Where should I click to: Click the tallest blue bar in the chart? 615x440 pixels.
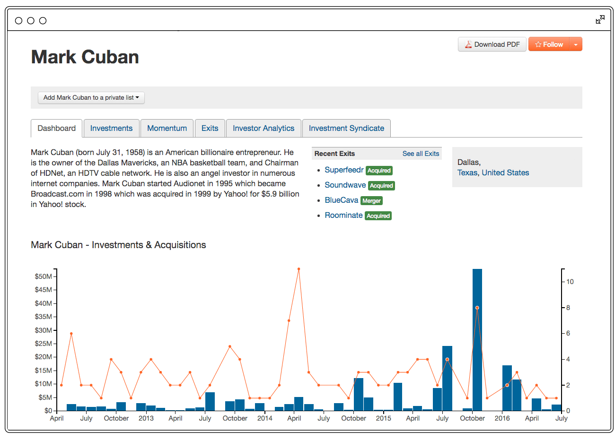(477, 339)
